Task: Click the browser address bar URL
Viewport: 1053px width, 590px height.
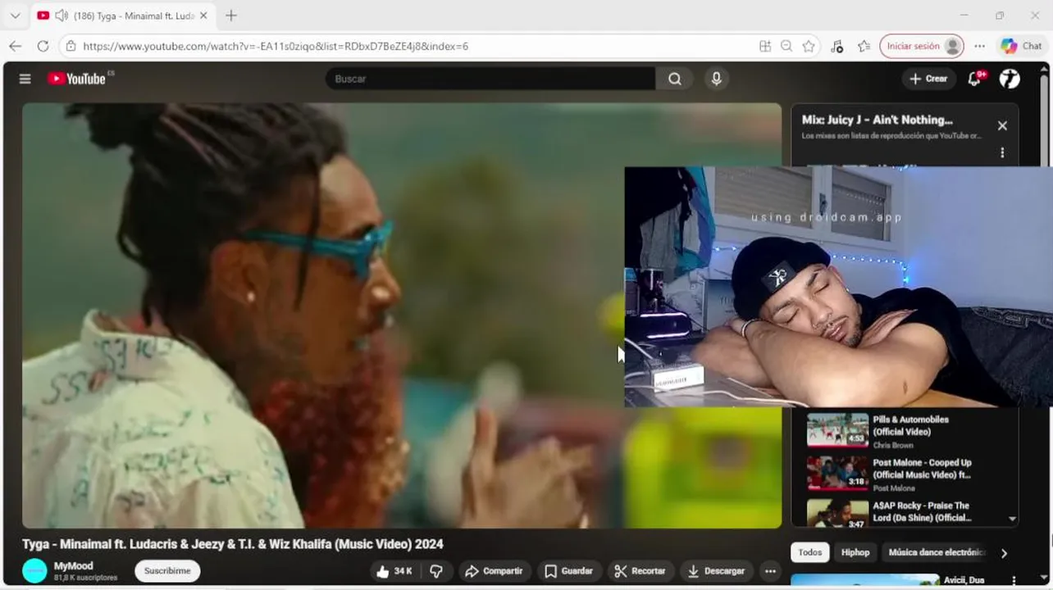Action: 276,46
